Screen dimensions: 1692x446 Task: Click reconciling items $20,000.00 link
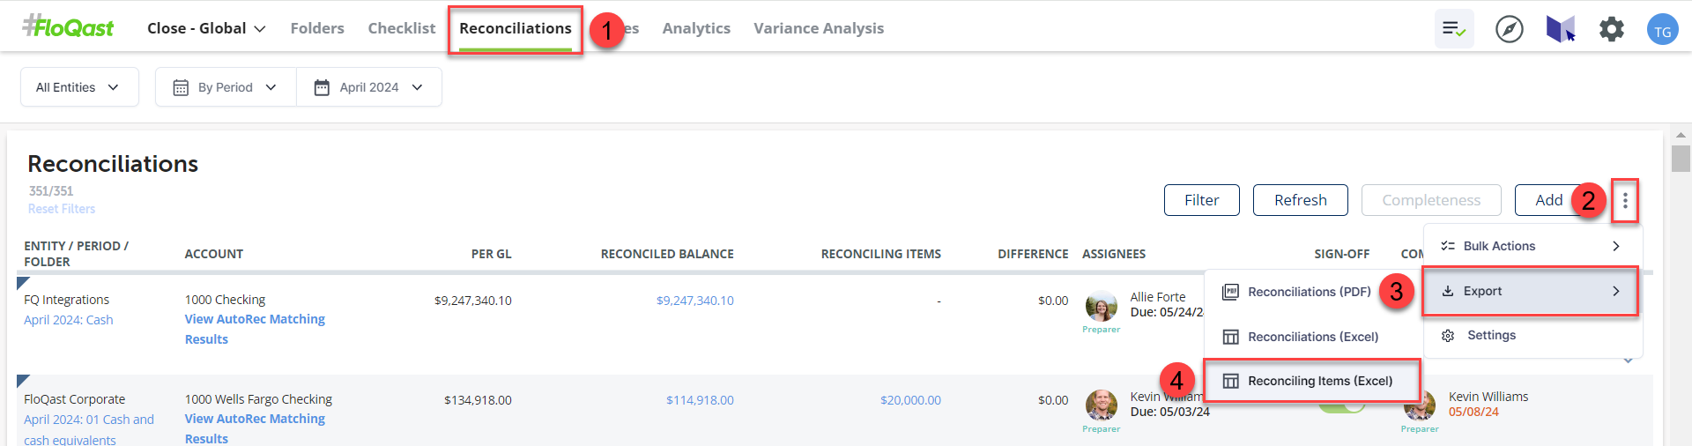pyautogui.click(x=910, y=400)
